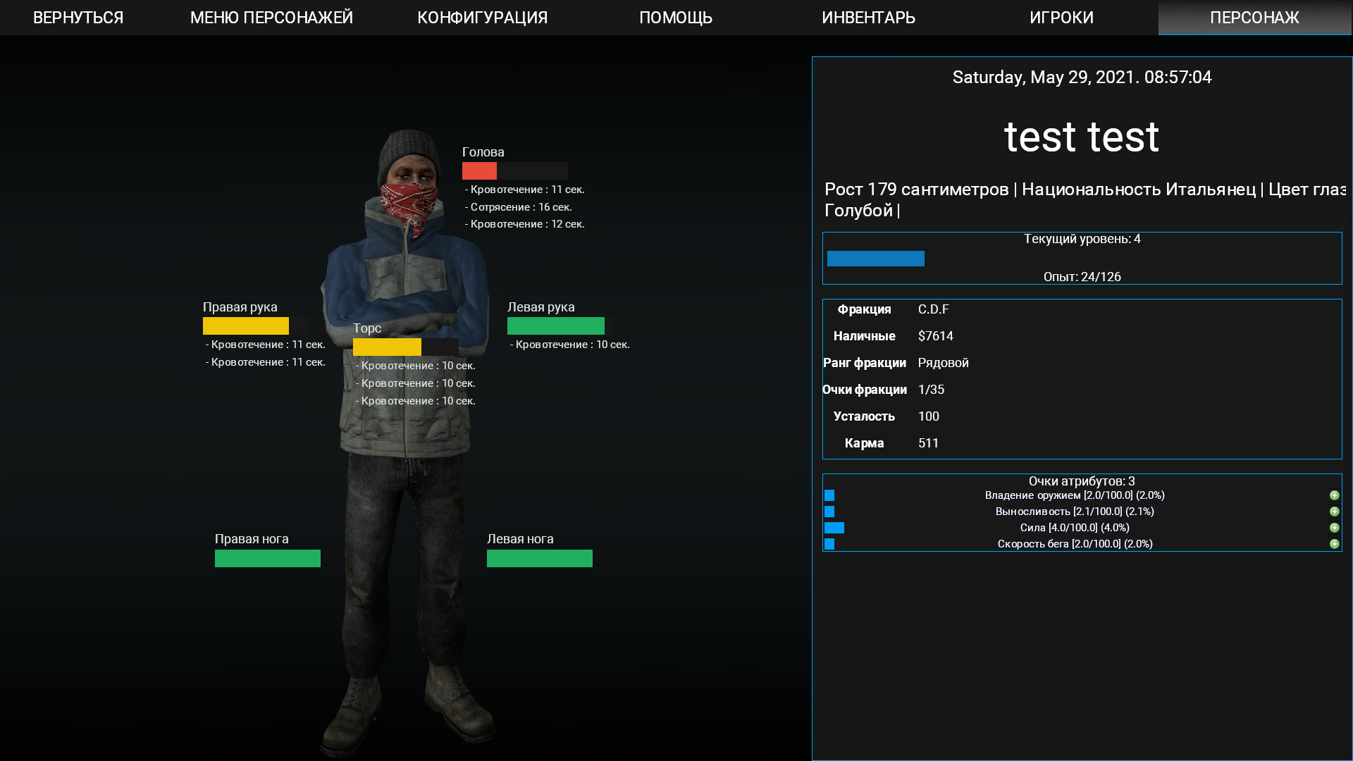1353x761 pixels.
Task: Click the Правая нога health bar
Action: click(x=267, y=559)
